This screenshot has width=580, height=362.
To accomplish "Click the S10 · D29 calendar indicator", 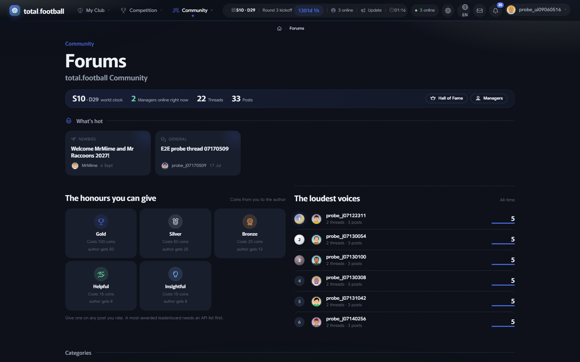I will coord(243,10).
